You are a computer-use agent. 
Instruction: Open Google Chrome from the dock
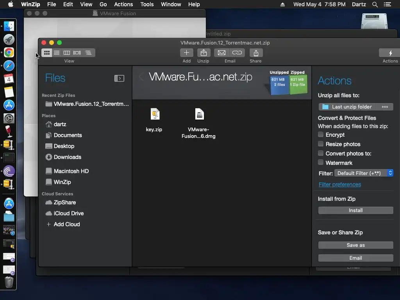tap(9, 53)
